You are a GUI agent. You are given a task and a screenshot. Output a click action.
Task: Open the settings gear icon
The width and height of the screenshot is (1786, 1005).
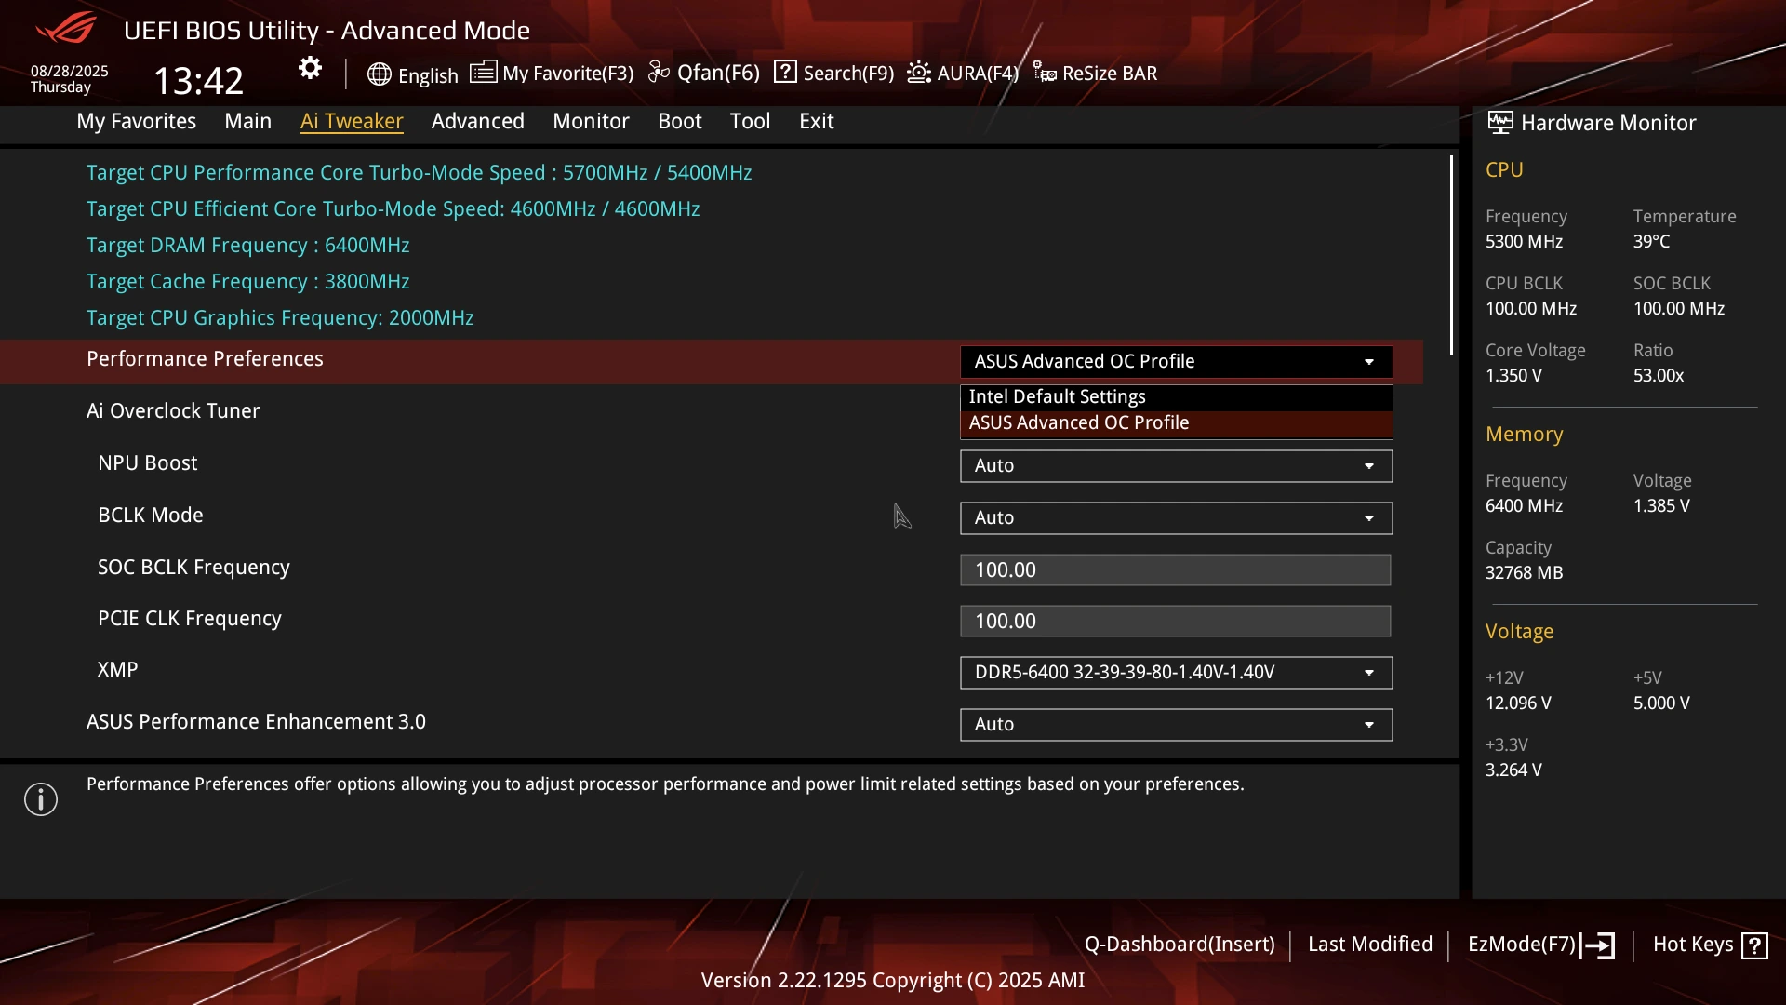pos(310,68)
